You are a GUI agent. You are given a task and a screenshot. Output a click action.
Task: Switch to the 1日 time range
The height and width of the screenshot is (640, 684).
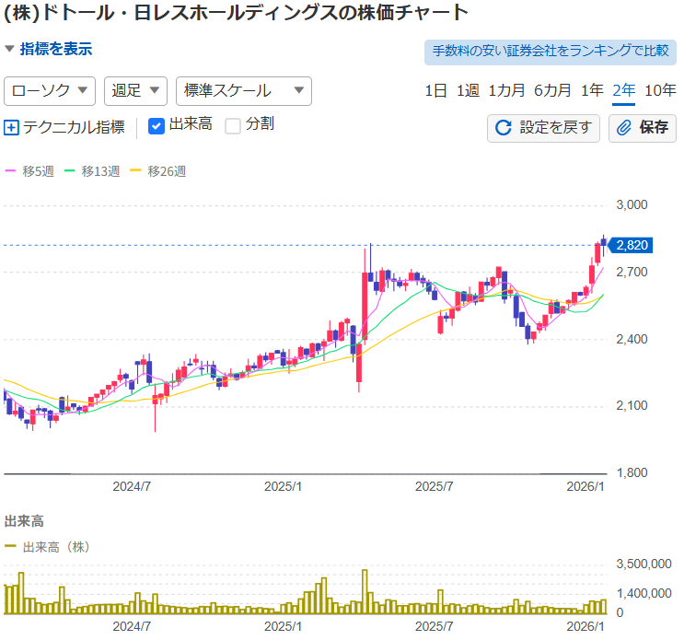(436, 90)
